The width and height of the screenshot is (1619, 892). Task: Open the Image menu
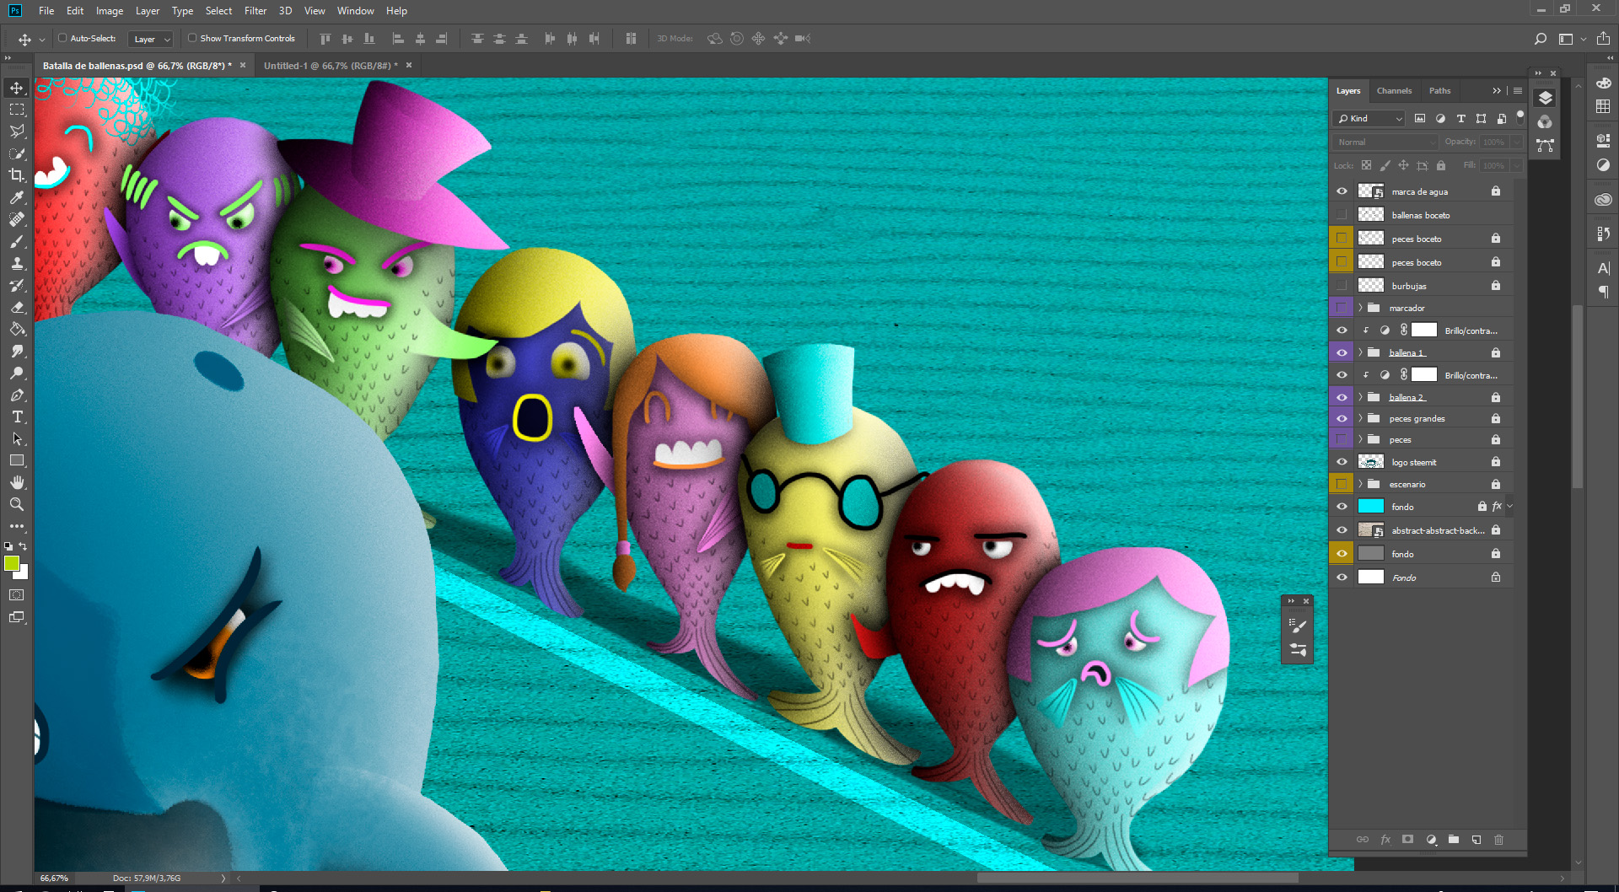tap(110, 11)
